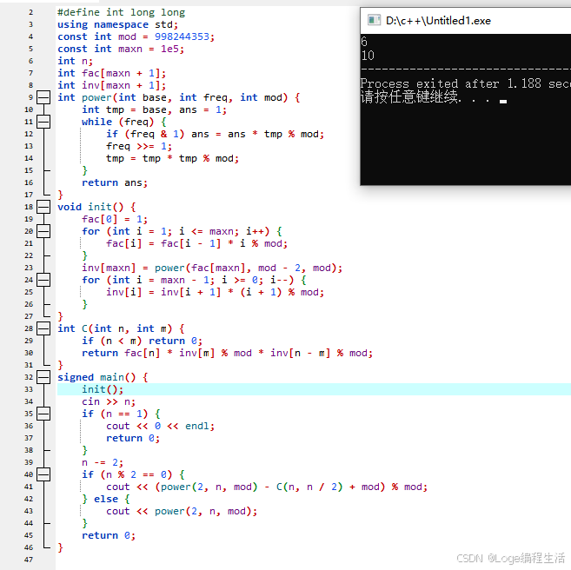Image resolution: width=571 pixels, height=570 pixels.
Task: Collapse the init function fold at line 18
Action: [x=43, y=207]
